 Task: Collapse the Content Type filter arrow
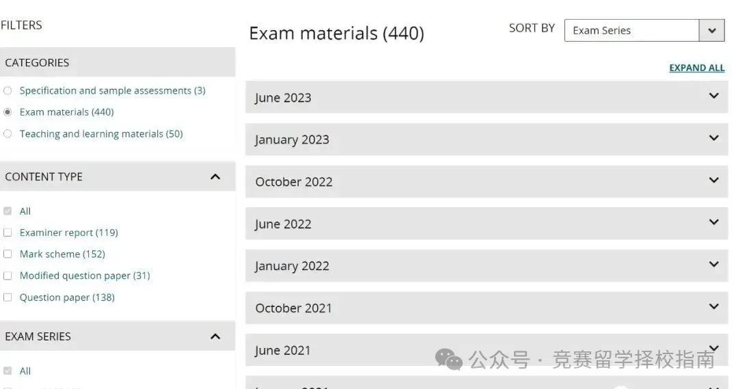tap(215, 176)
